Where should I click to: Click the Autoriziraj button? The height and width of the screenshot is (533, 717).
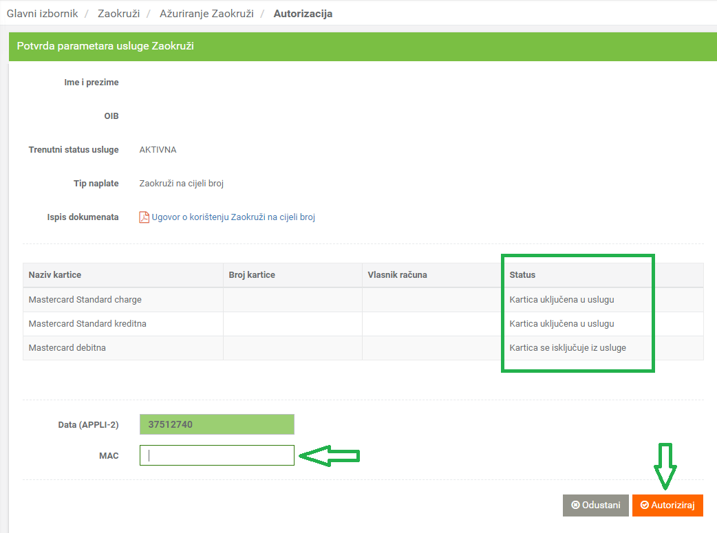coord(667,505)
